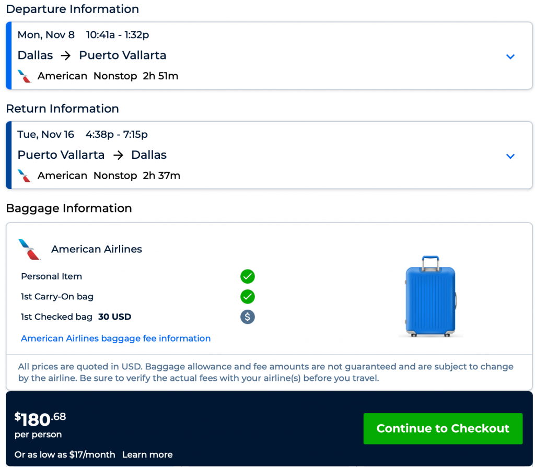The width and height of the screenshot is (535, 467).
Task: Click the blue suitcase image
Action: tap(431, 296)
